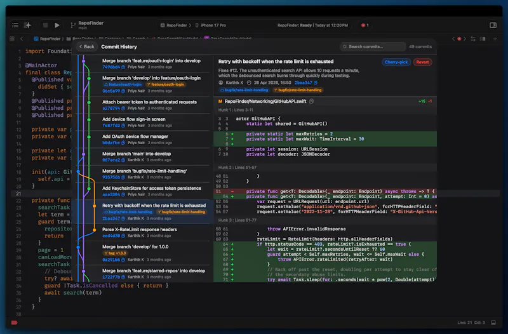
Task: Copy hash icon next to fe87fd2
Action: click(123, 125)
